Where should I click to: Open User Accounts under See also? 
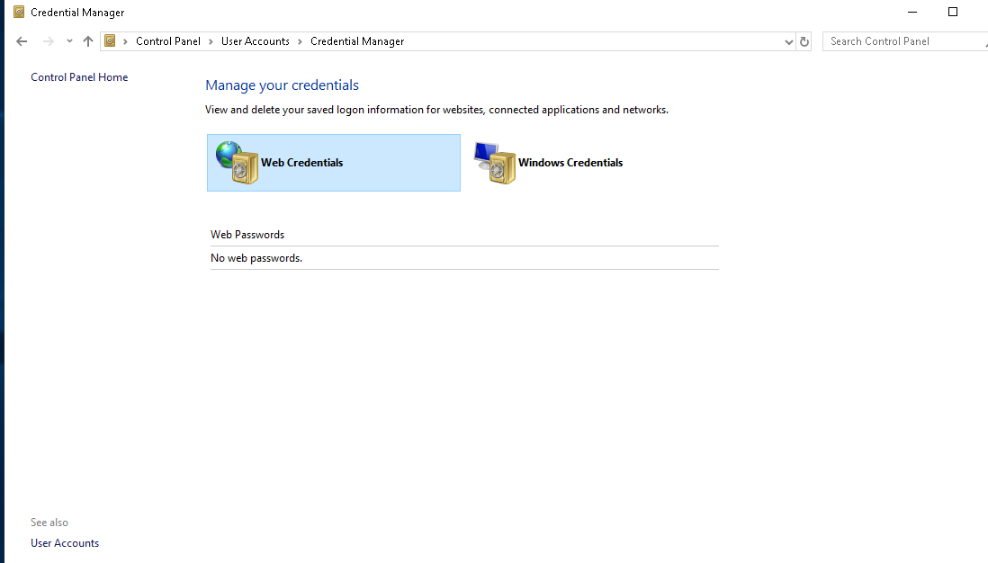[65, 543]
